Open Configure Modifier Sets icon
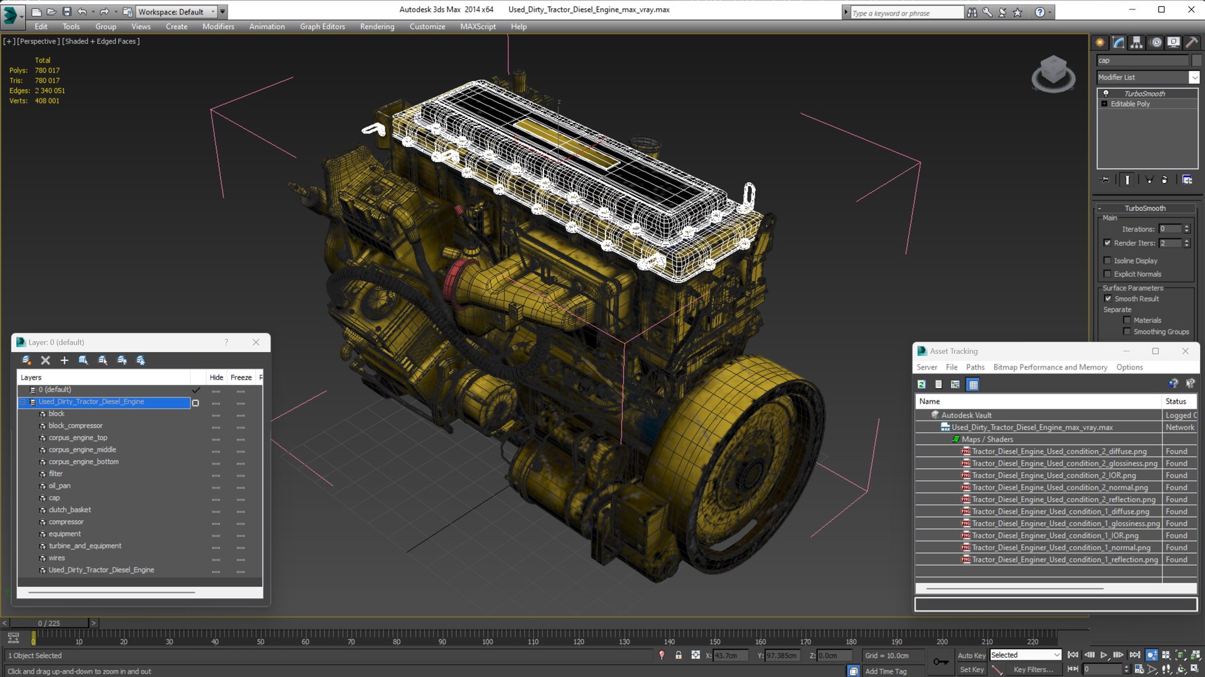 (x=1187, y=180)
